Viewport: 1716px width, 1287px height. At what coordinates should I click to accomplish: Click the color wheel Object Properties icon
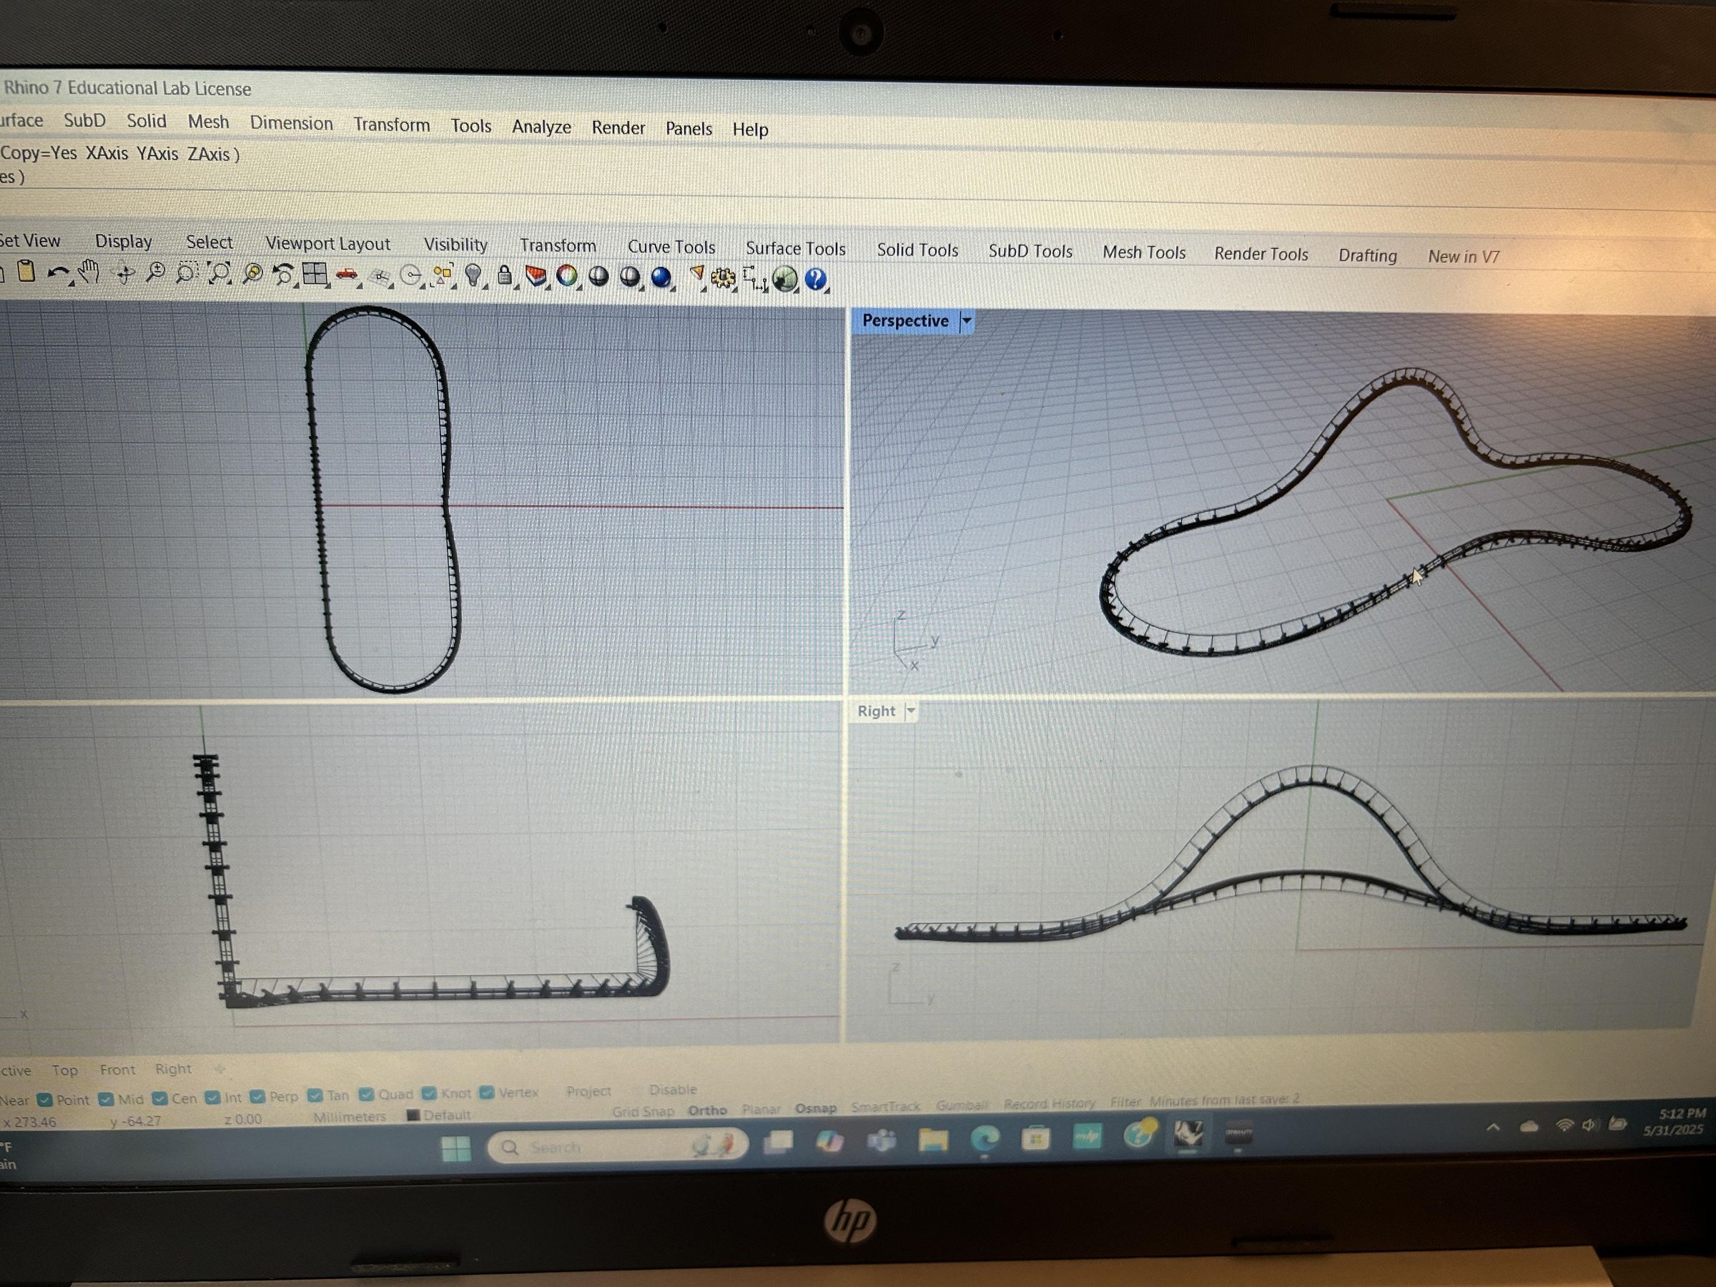click(567, 275)
